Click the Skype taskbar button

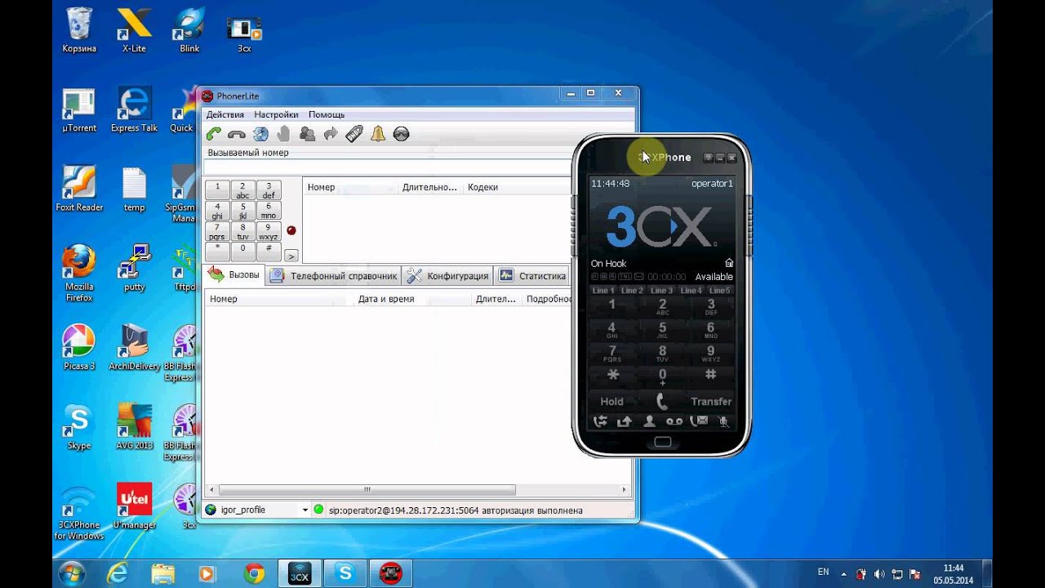345,573
